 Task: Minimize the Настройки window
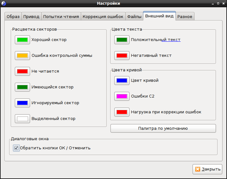(213, 3)
